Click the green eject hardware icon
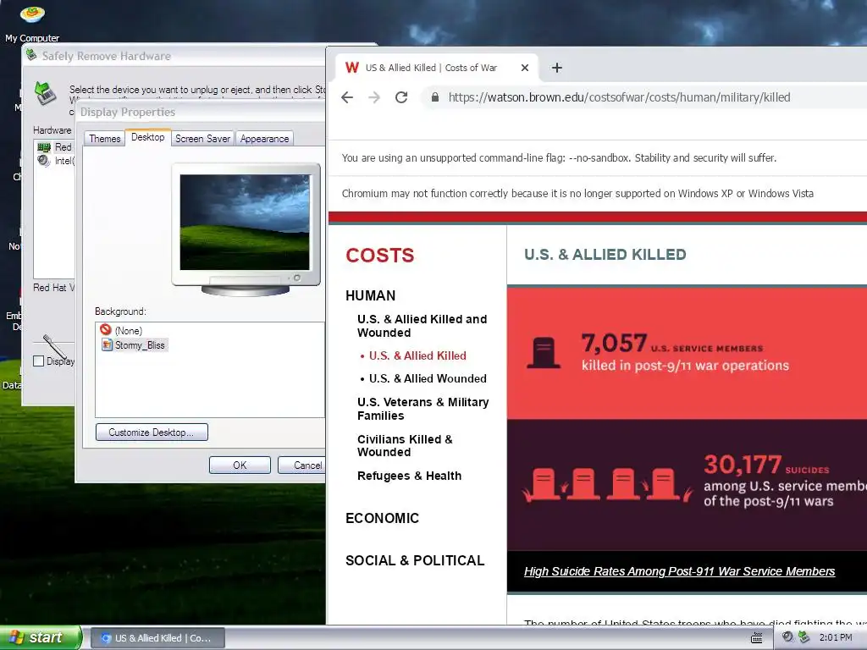Viewport: 867px width, 650px height. pyautogui.click(x=46, y=93)
